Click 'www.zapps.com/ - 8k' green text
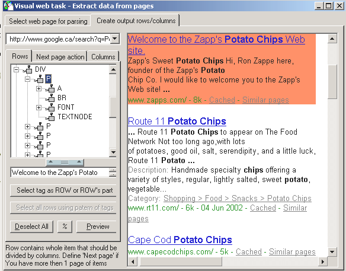This screenshot has height=271, width=346. [x=165, y=100]
